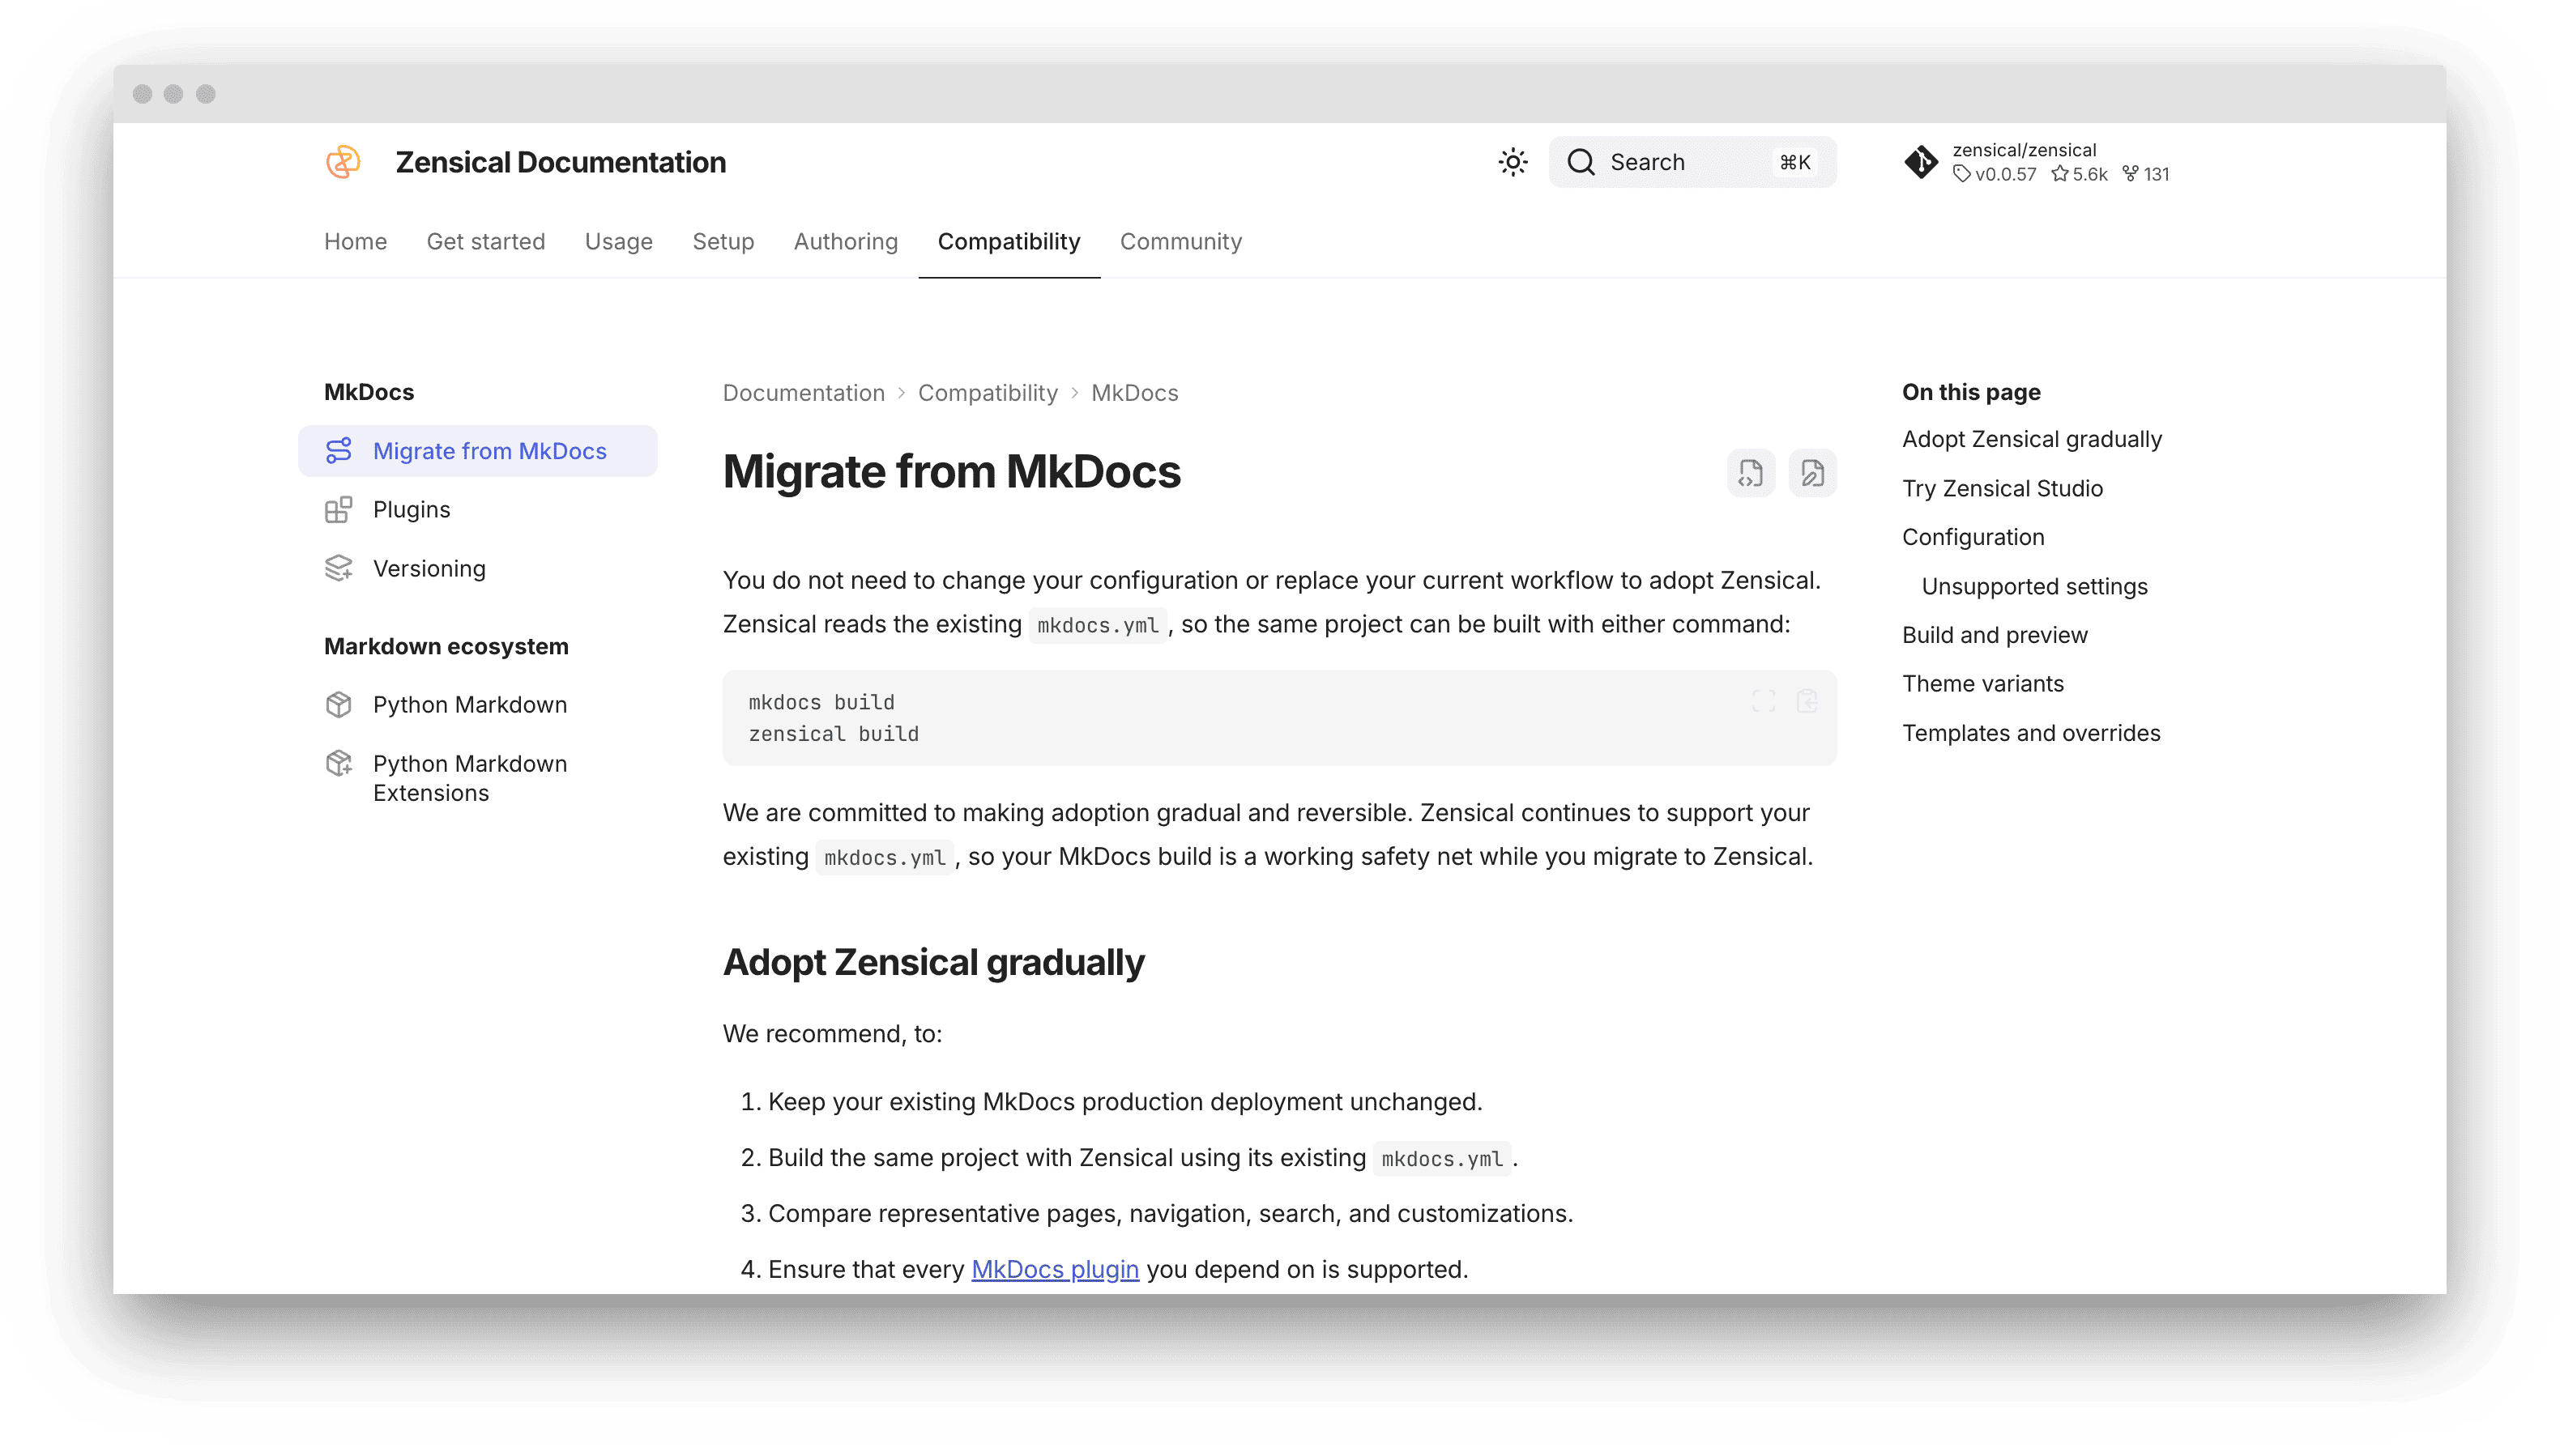The height and width of the screenshot is (1456, 2560).
Task: Jump to Try Zensical Studio section
Action: pyautogui.click(x=2002, y=488)
